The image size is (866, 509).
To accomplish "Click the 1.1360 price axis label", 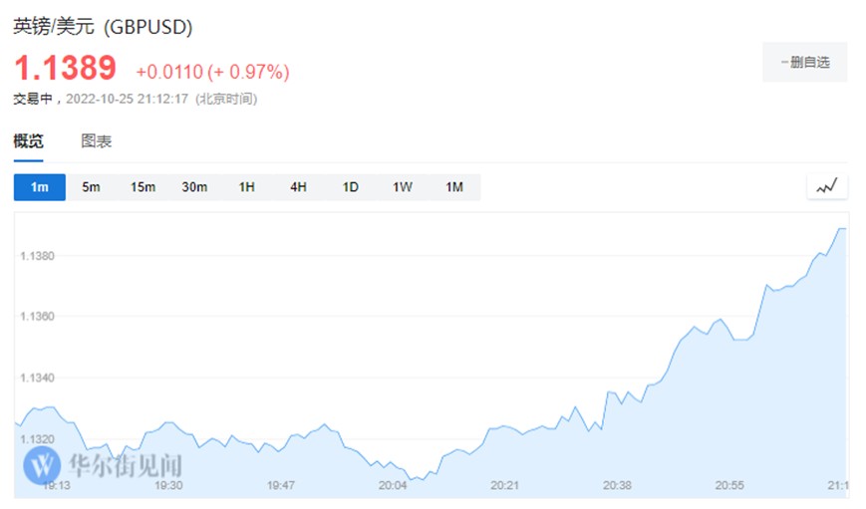I will 37,317.
